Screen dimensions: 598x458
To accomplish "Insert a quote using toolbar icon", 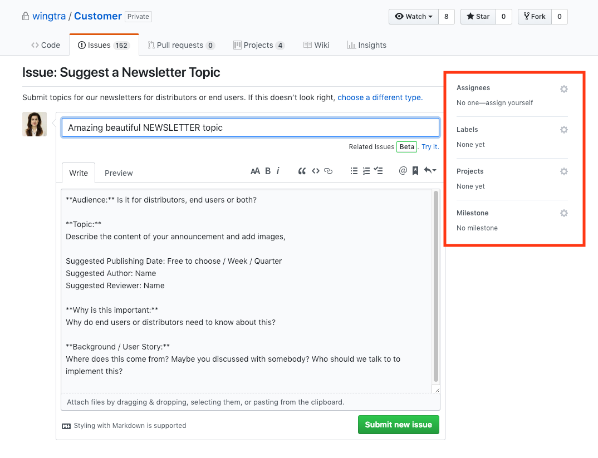I will coord(302,171).
